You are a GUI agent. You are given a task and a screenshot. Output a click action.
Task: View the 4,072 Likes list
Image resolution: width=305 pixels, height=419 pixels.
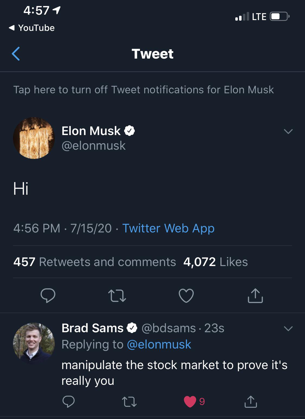pos(216,262)
